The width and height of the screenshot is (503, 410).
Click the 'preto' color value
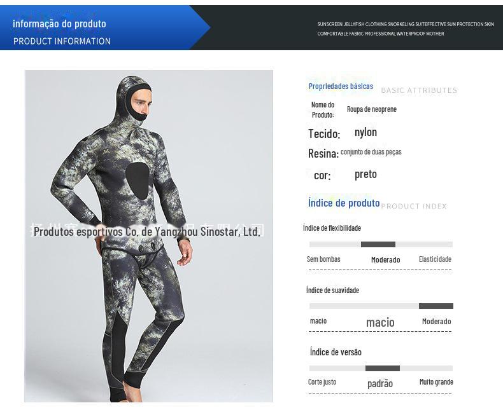(365, 174)
